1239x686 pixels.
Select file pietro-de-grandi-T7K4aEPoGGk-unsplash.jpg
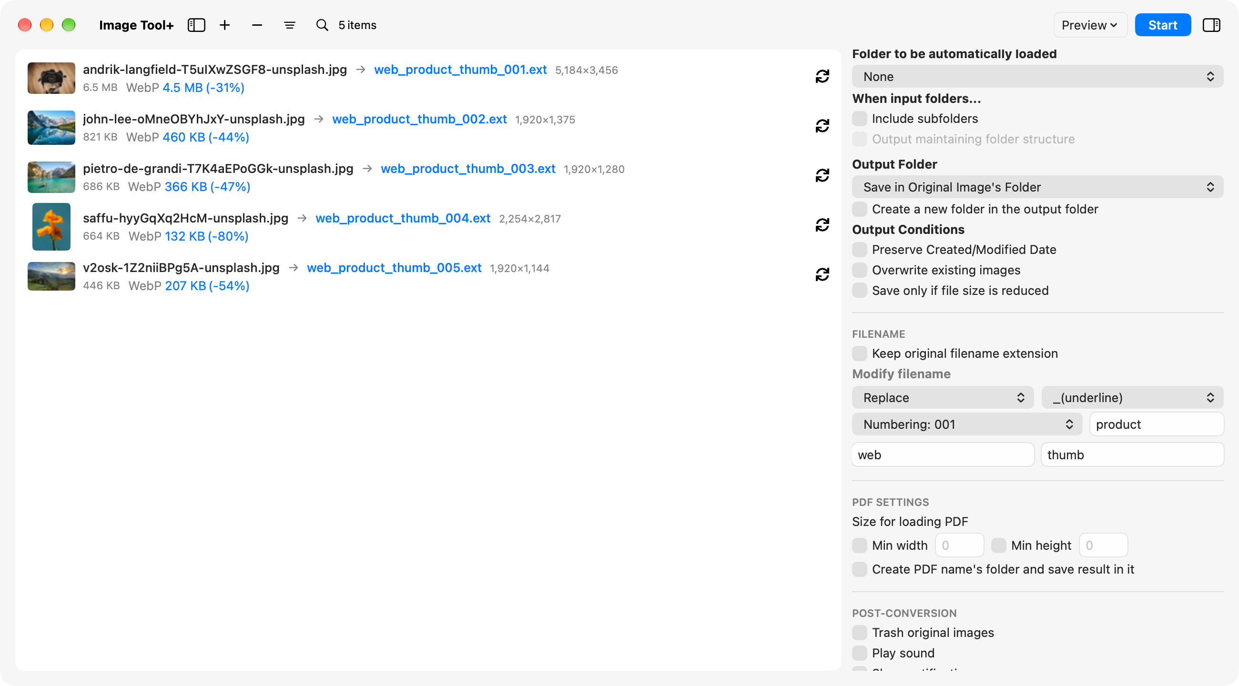coord(218,169)
